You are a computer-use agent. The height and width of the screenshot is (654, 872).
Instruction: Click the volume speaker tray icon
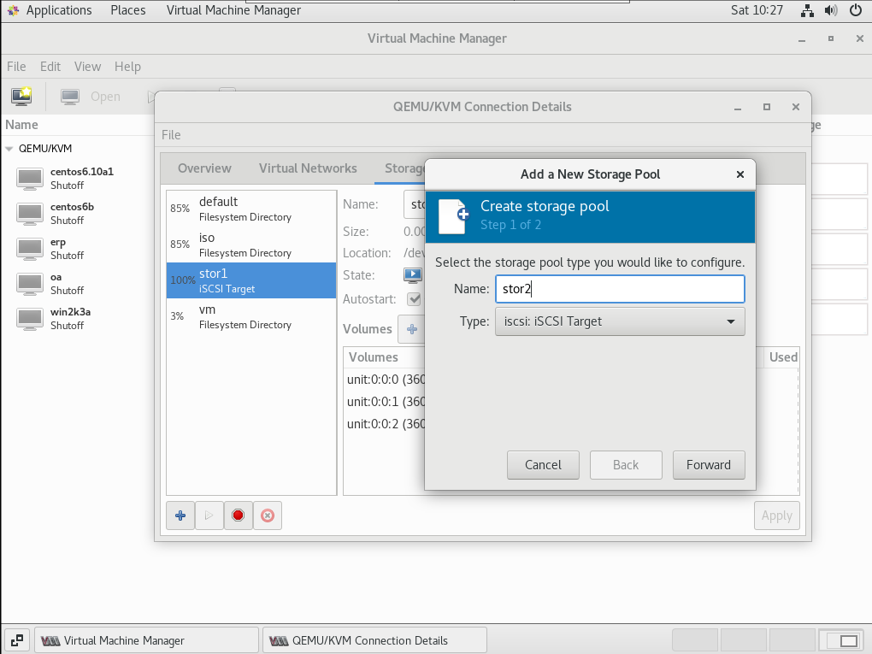click(x=831, y=10)
